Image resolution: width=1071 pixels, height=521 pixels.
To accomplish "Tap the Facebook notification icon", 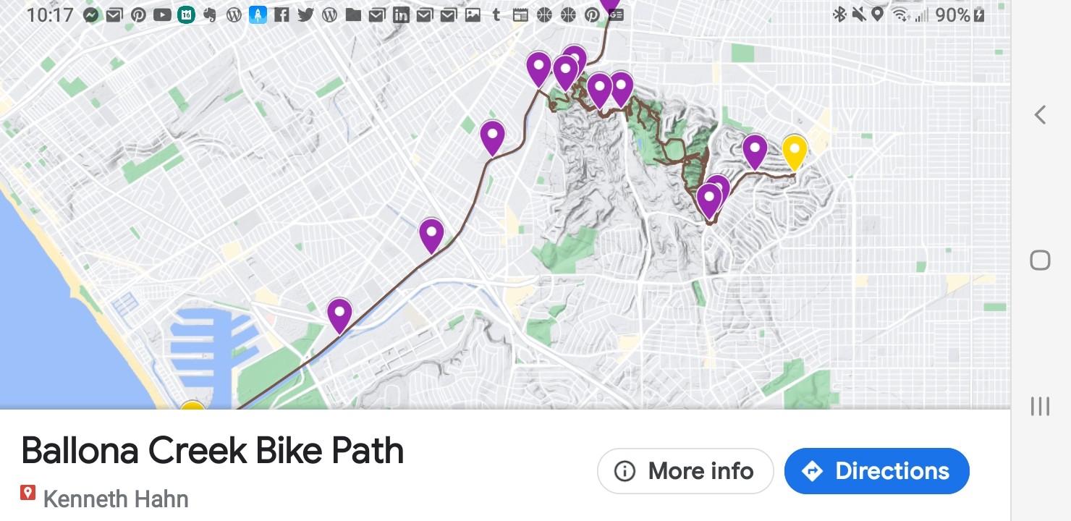I will pos(281,14).
